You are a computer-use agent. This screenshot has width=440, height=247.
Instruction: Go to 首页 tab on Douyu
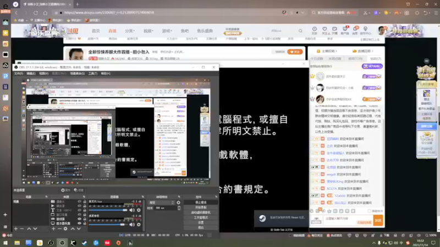(96, 31)
